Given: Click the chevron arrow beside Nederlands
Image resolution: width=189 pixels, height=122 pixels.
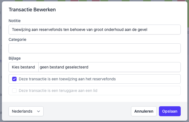Looking at the screenshot, I should tap(38, 111).
